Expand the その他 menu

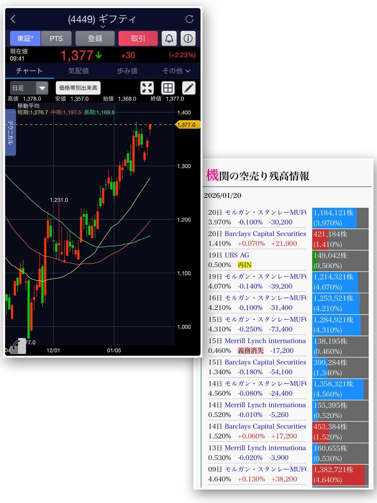176,71
